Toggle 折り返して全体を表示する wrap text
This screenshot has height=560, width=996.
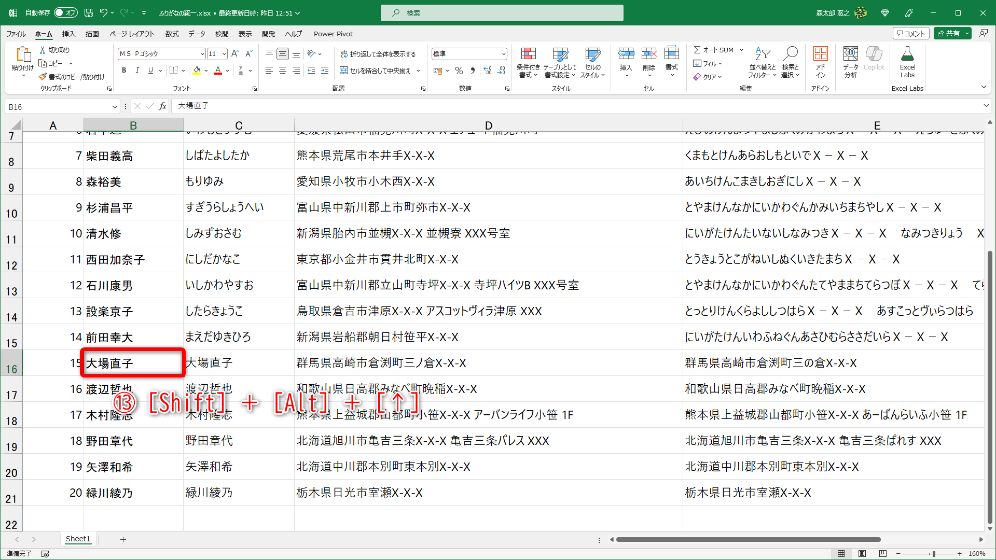(x=379, y=53)
